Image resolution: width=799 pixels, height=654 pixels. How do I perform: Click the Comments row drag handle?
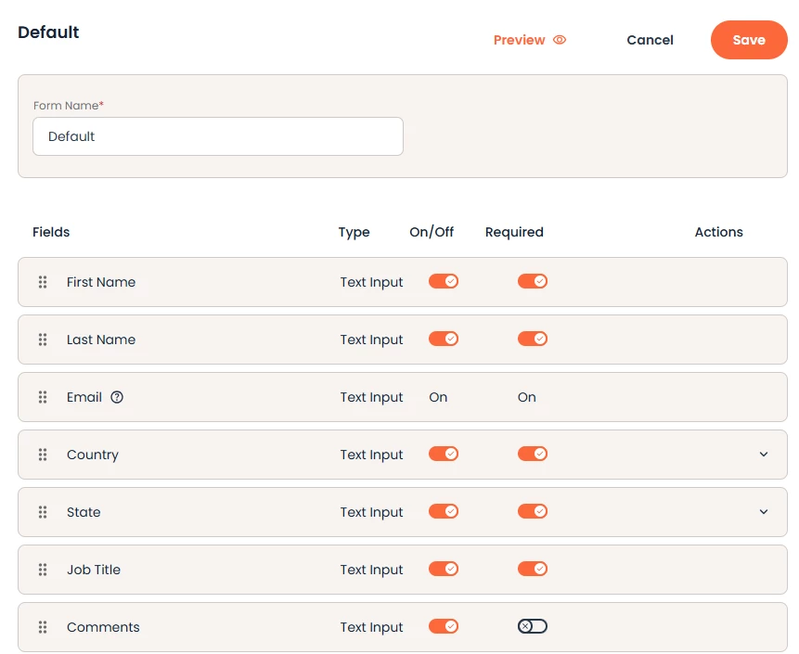click(43, 627)
